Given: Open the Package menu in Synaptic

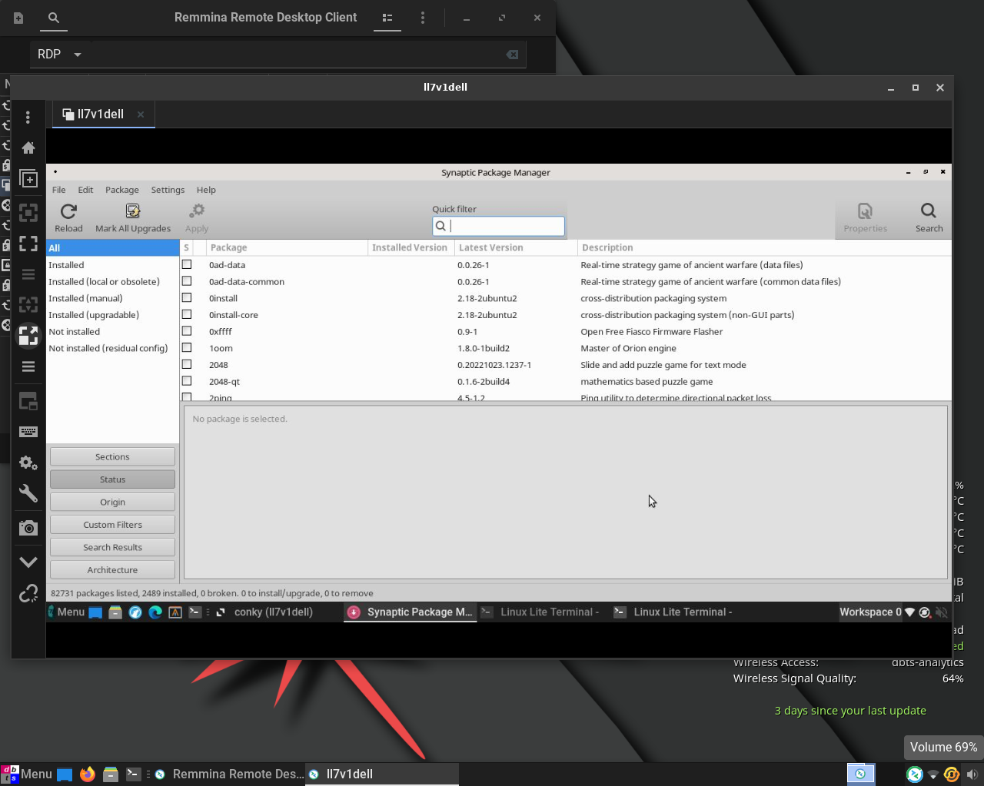Looking at the screenshot, I should point(122,190).
